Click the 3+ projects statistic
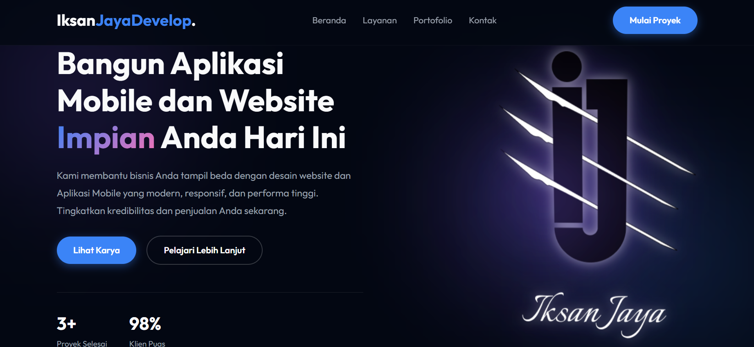The height and width of the screenshot is (347, 754). pos(66,324)
